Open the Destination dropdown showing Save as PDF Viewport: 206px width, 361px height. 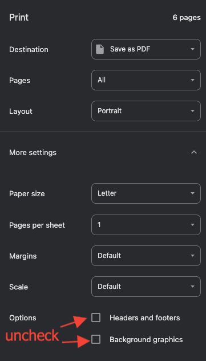pos(146,49)
